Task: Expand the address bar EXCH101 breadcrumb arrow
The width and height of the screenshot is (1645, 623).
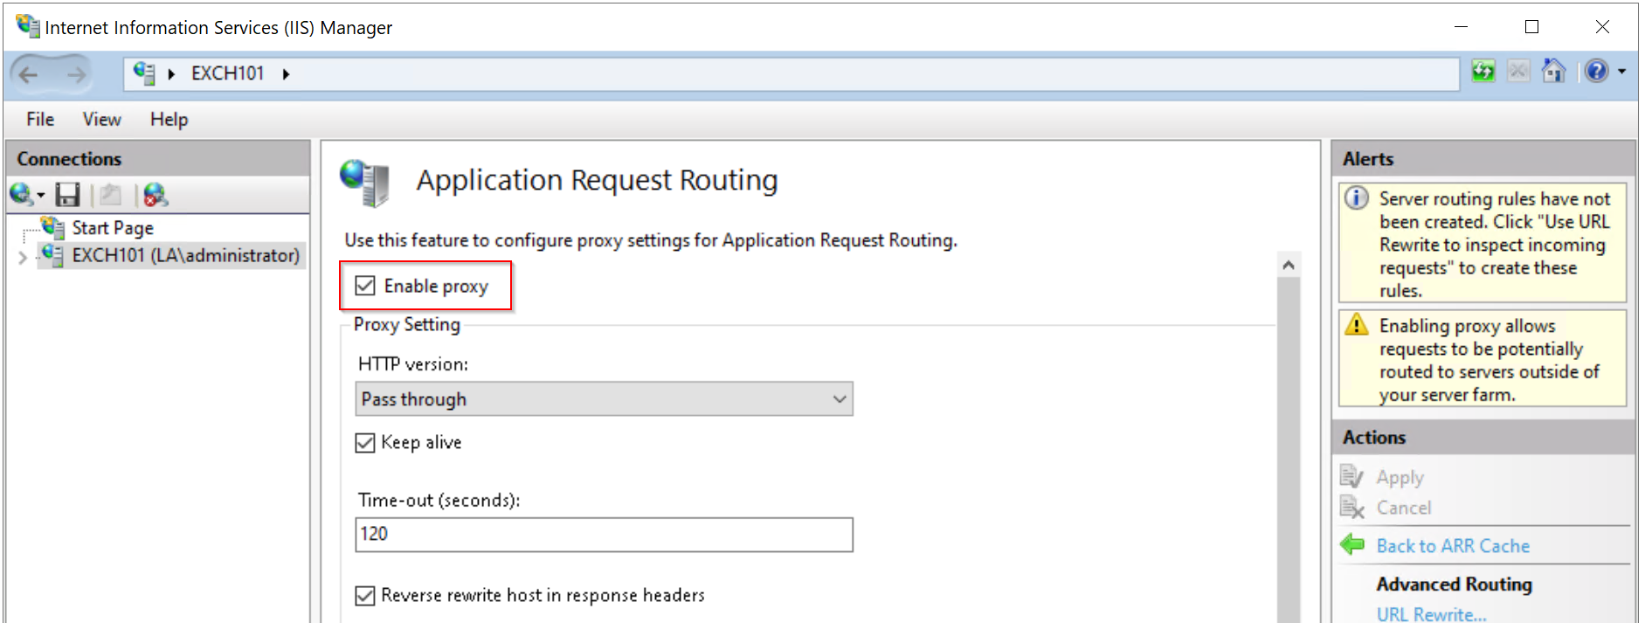Action: 286,74
